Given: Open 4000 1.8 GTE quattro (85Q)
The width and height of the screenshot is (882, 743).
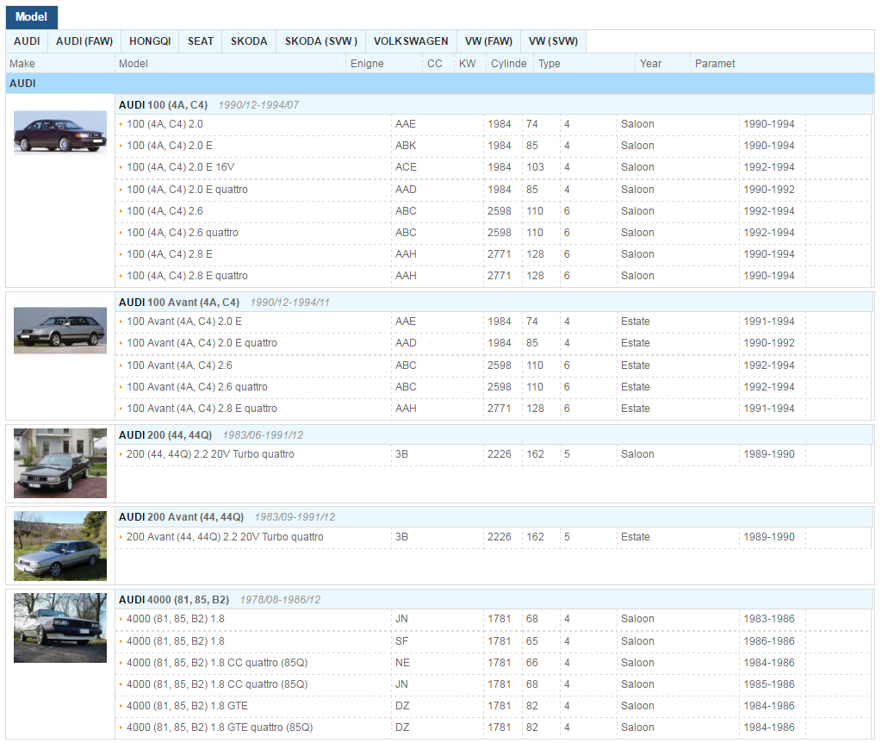Looking at the screenshot, I should click(x=220, y=727).
